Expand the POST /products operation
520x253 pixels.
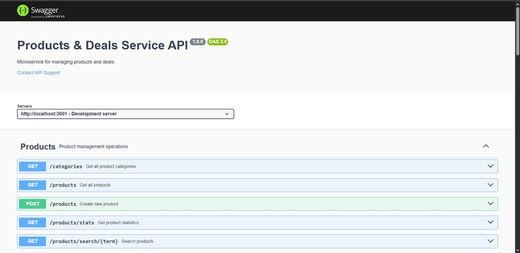click(490, 203)
